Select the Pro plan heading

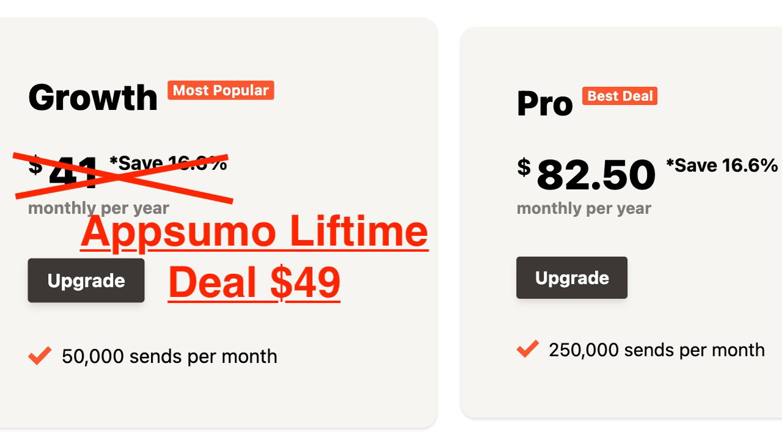click(544, 103)
